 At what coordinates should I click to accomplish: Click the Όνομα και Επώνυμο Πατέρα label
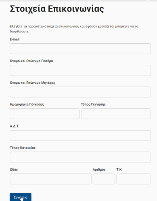[31, 61]
